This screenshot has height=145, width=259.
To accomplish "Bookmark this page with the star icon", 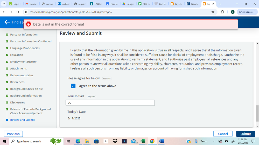I will click(x=213, y=12).
